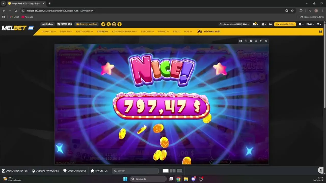326x183 pixels.
Task: Close the game frame with X
Action: 266,41
